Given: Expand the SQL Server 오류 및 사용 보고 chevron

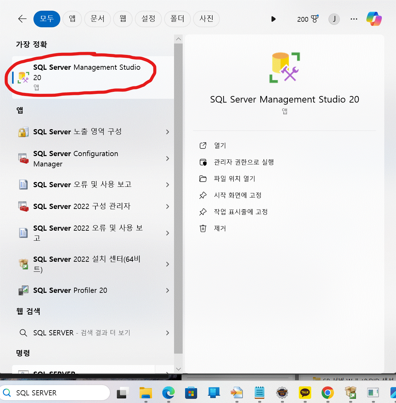Looking at the screenshot, I should tap(167, 185).
